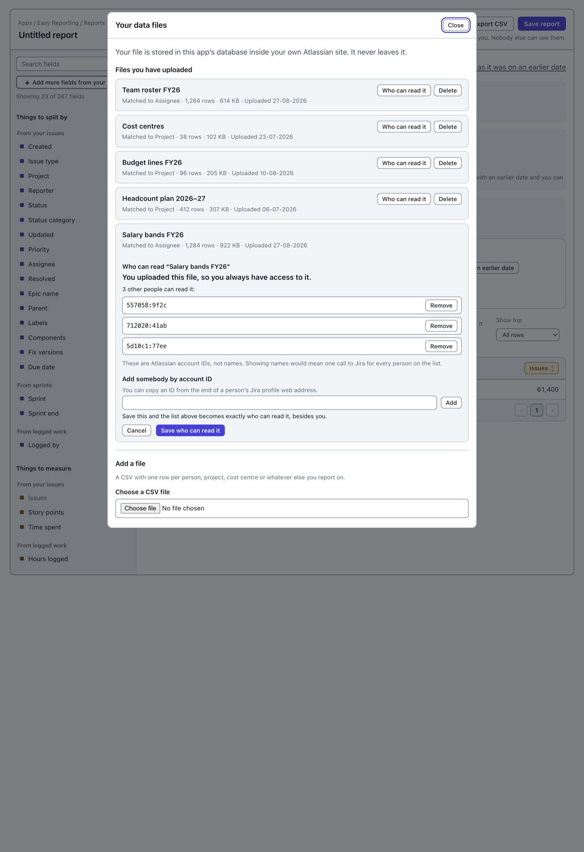
Task: Select the Status category field
Action: point(52,220)
